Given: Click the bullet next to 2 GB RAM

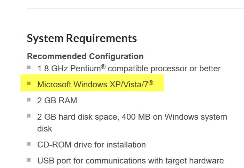Looking at the screenshot, I should click(29, 100).
